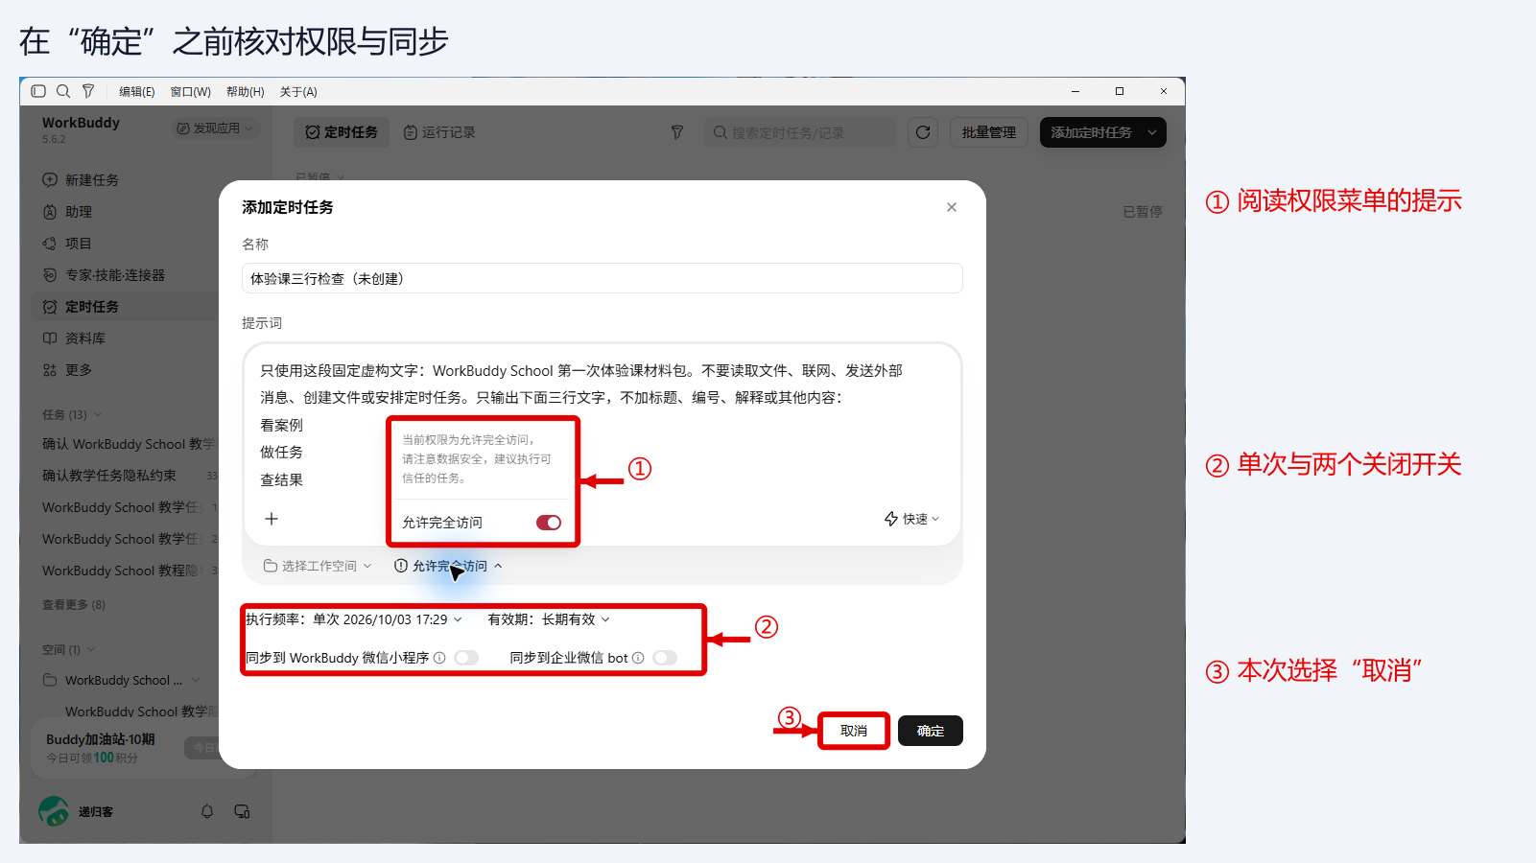The height and width of the screenshot is (863, 1536).
Task: Toggle 同步到 WorkBuddy 微信小程序 switch
Action: [x=466, y=658]
